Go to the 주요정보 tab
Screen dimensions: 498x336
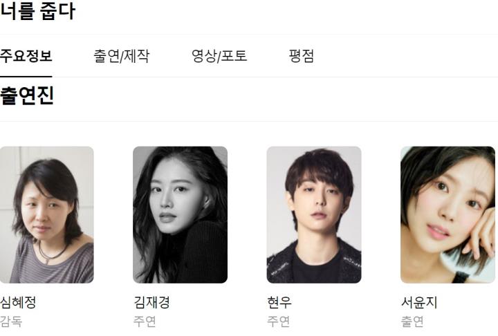click(x=26, y=56)
